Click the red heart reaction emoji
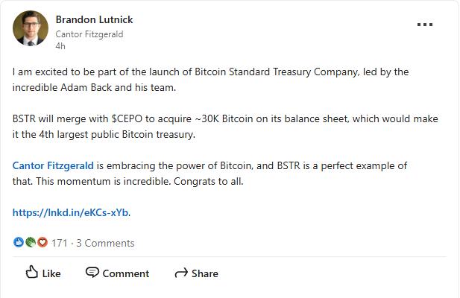The image size is (460, 298). point(42,242)
